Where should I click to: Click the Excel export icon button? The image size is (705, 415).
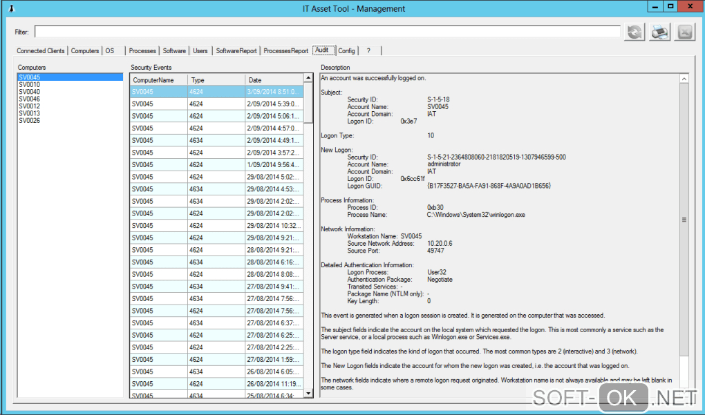[684, 32]
